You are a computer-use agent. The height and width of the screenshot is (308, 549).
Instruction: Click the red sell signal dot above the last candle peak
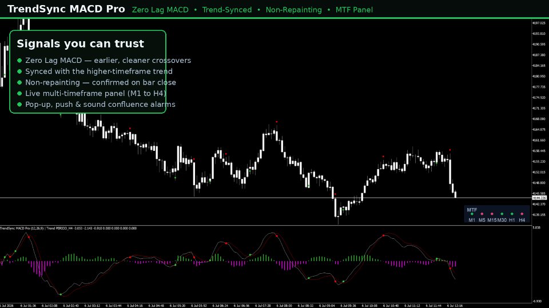[450, 150]
